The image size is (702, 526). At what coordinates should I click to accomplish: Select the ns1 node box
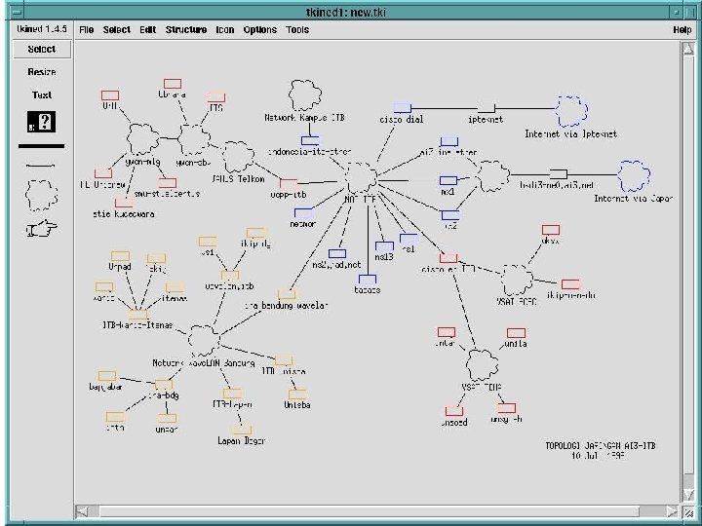(x=409, y=239)
